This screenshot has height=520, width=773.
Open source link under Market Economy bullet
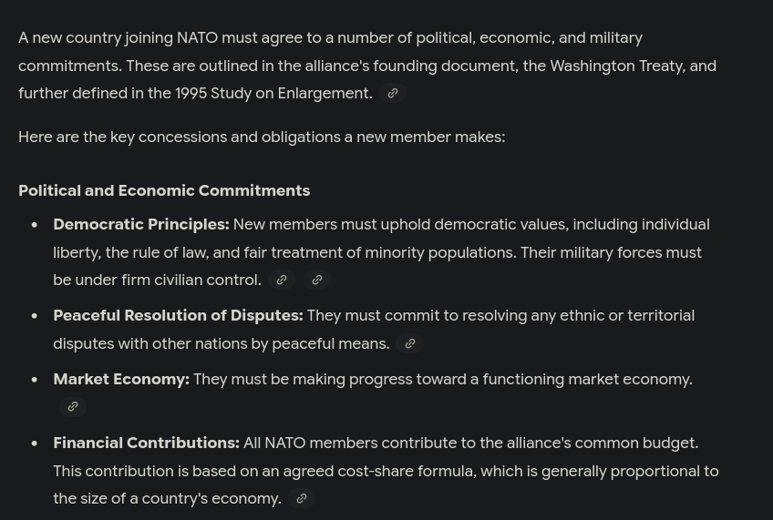[x=73, y=407]
